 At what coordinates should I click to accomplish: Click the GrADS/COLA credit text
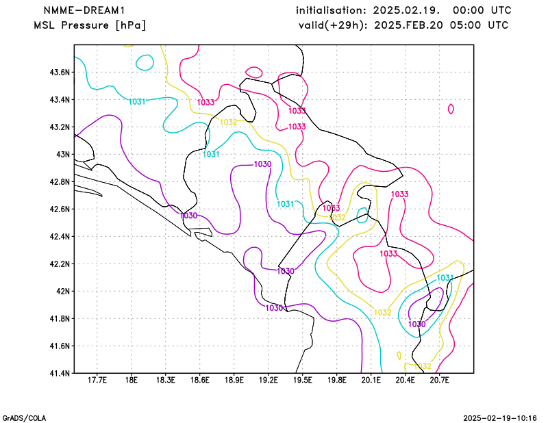[x=24, y=418]
